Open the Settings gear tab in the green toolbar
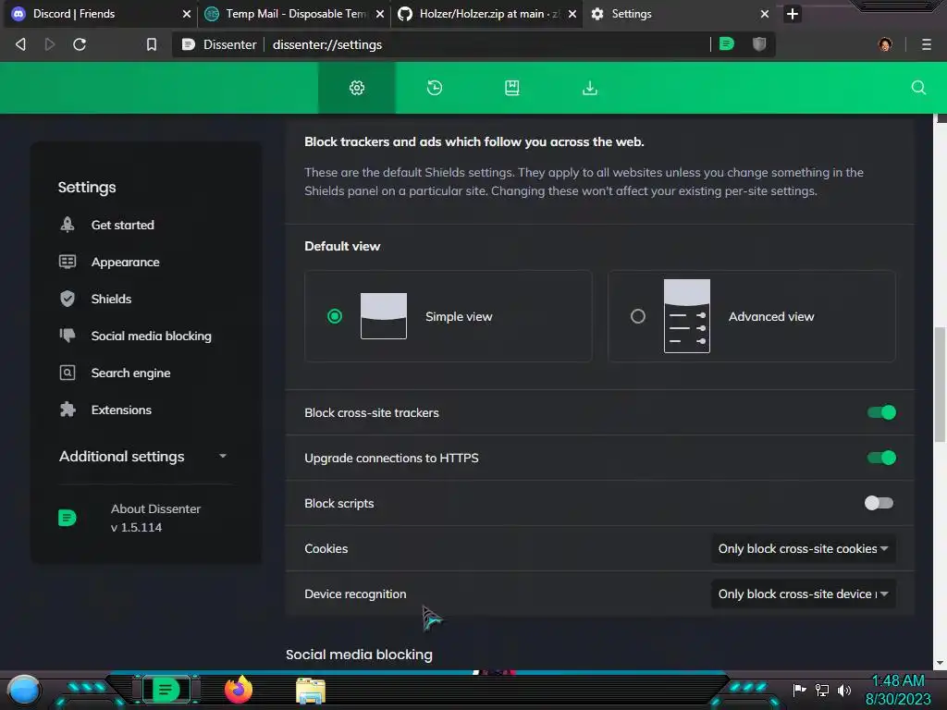Viewport: 947px width, 710px height. [357, 88]
